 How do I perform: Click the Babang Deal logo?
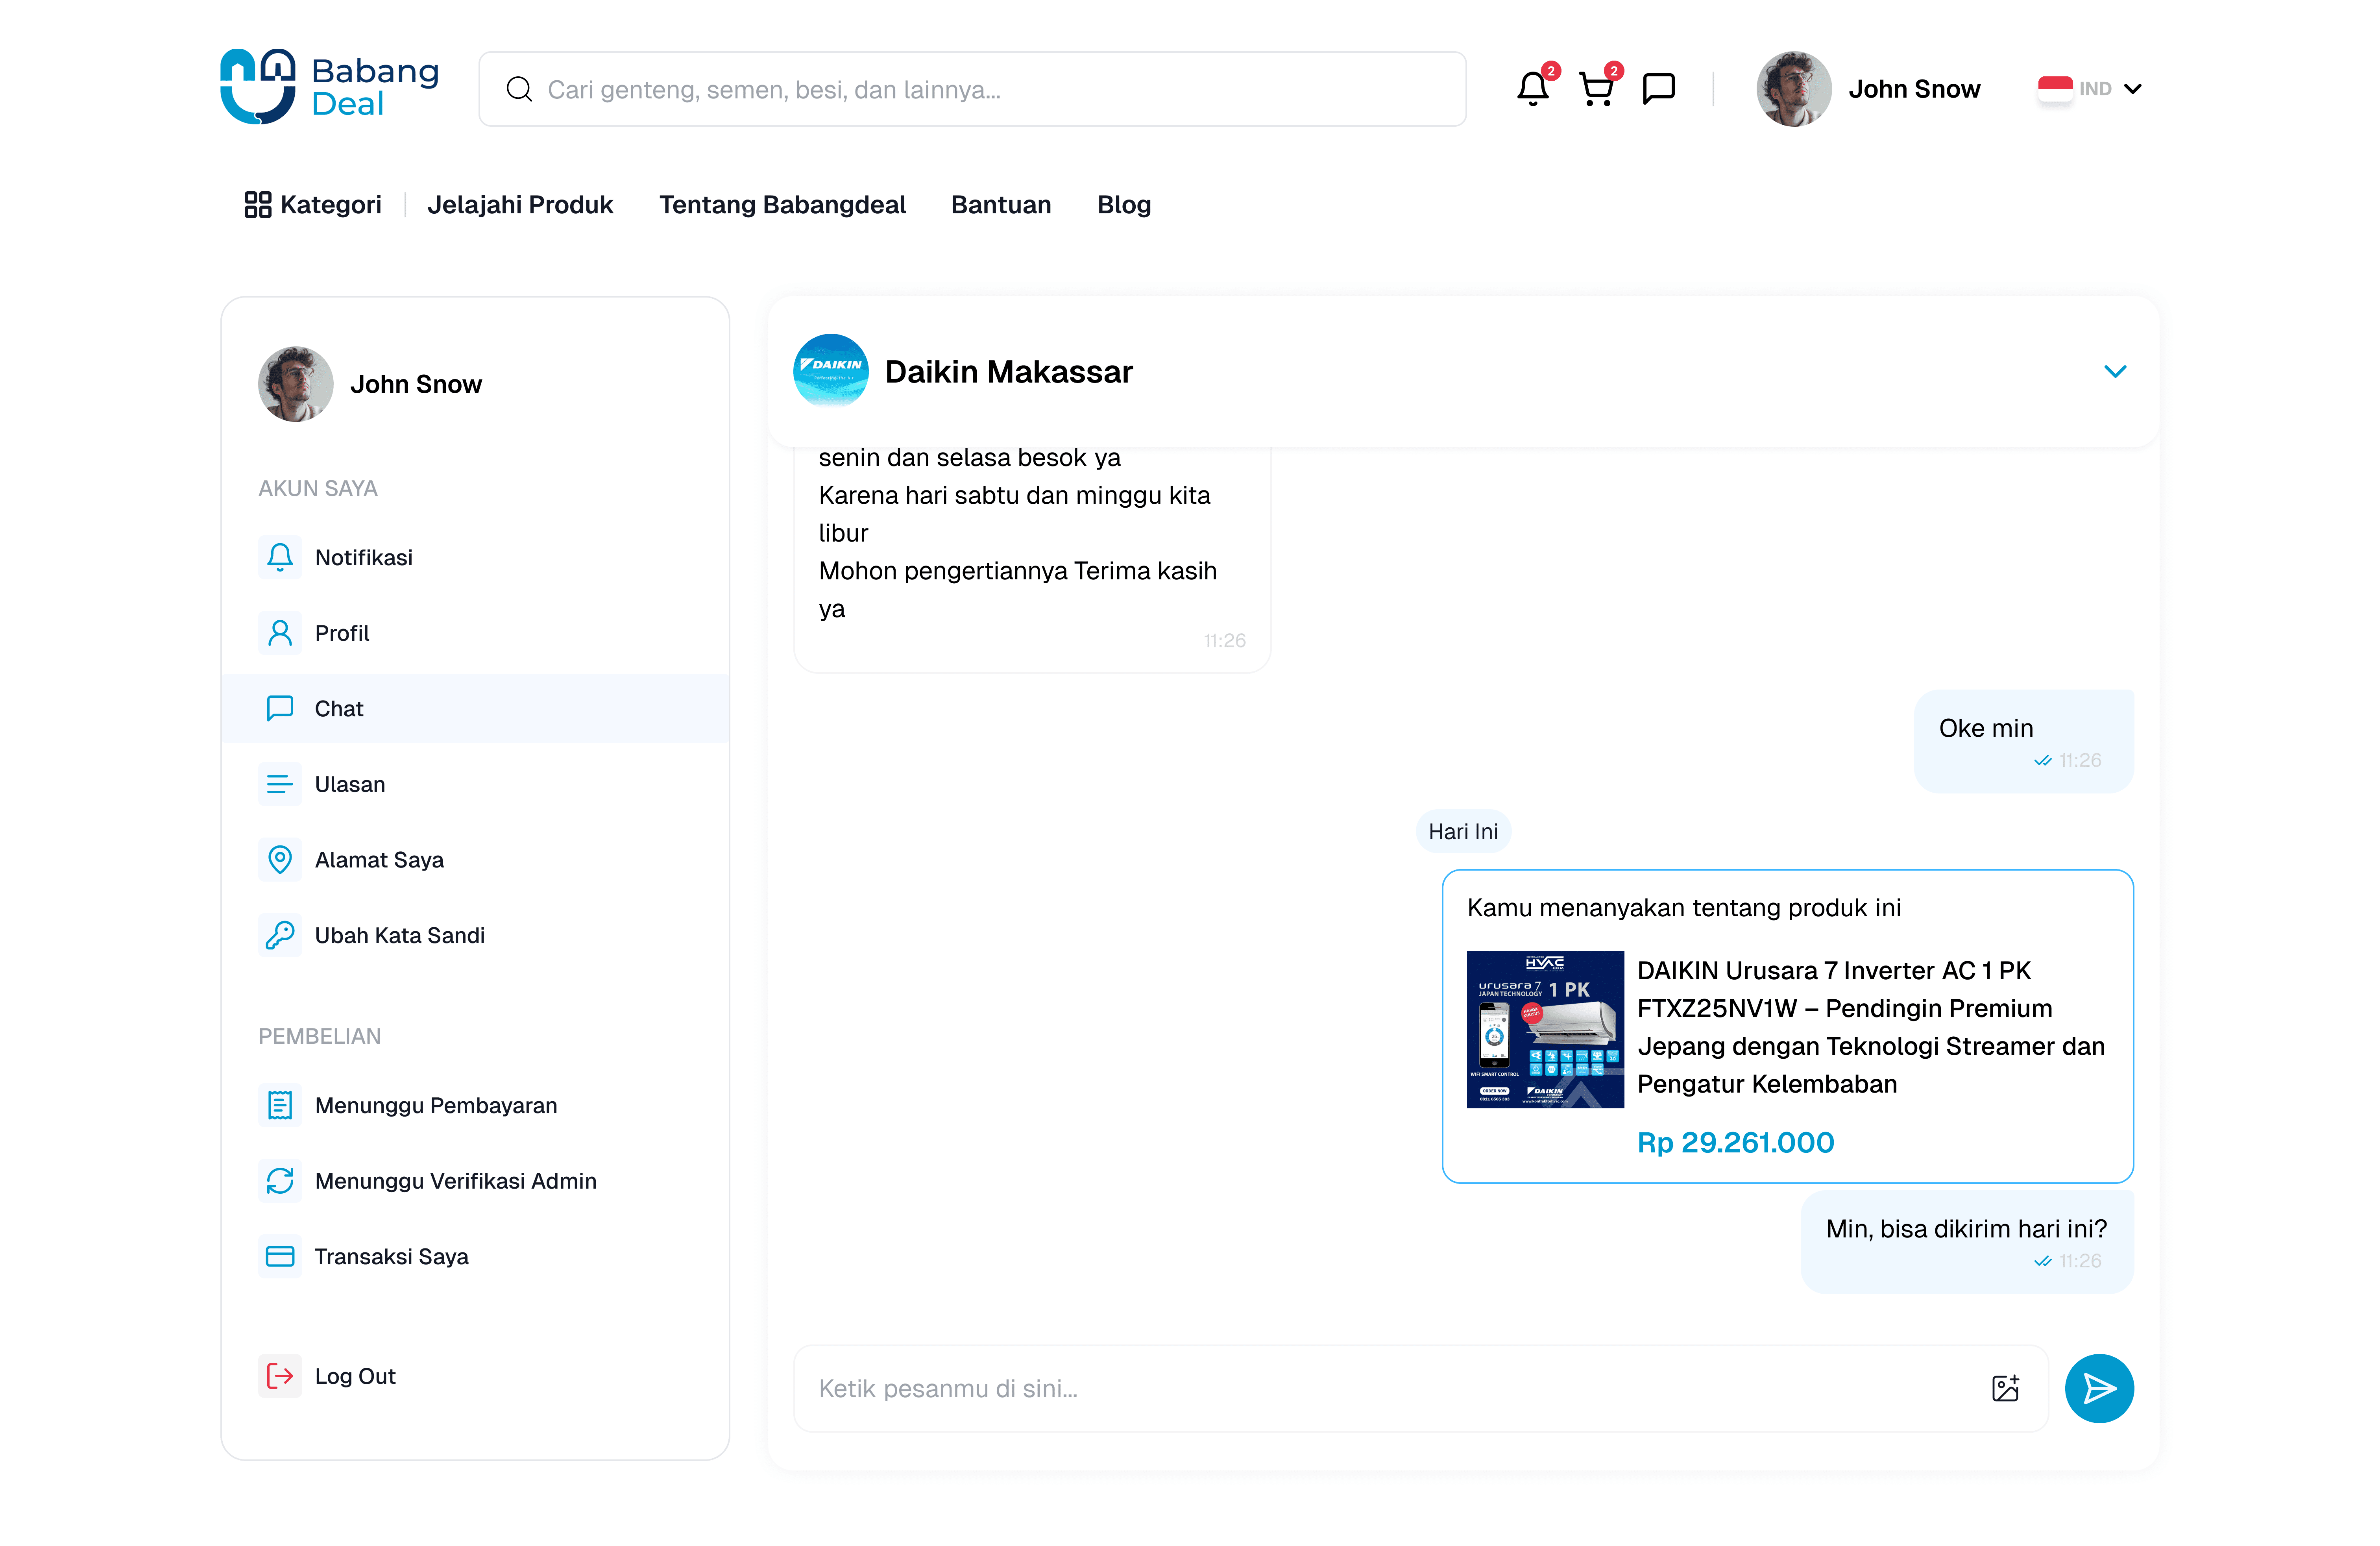click(329, 87)
